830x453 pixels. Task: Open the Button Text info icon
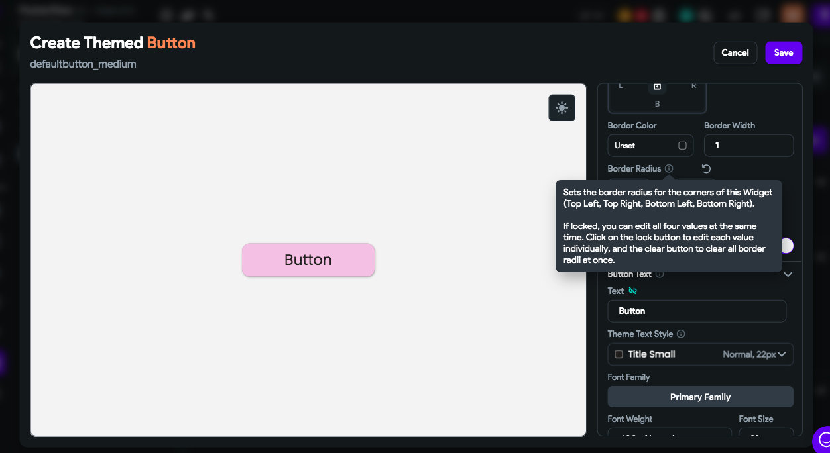point(659,274)
